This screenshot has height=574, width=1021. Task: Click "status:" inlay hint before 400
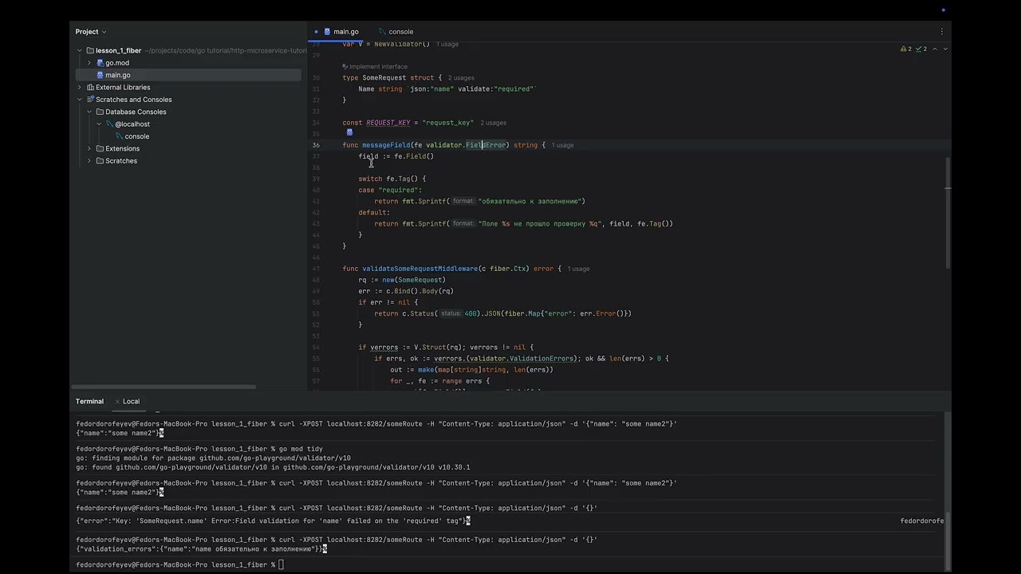tap(451, 313)
